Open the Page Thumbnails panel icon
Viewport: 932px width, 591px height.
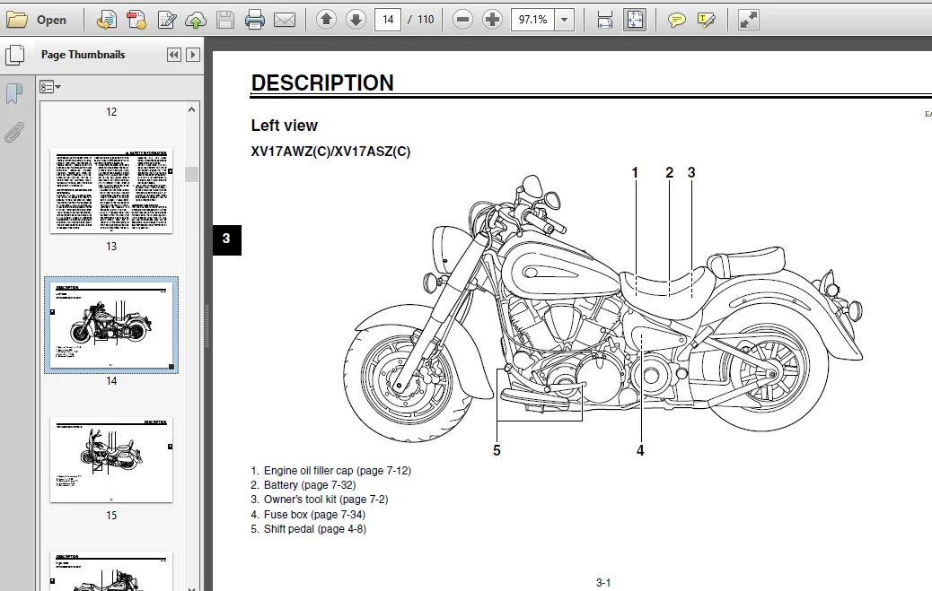click(x=15, y=56)
